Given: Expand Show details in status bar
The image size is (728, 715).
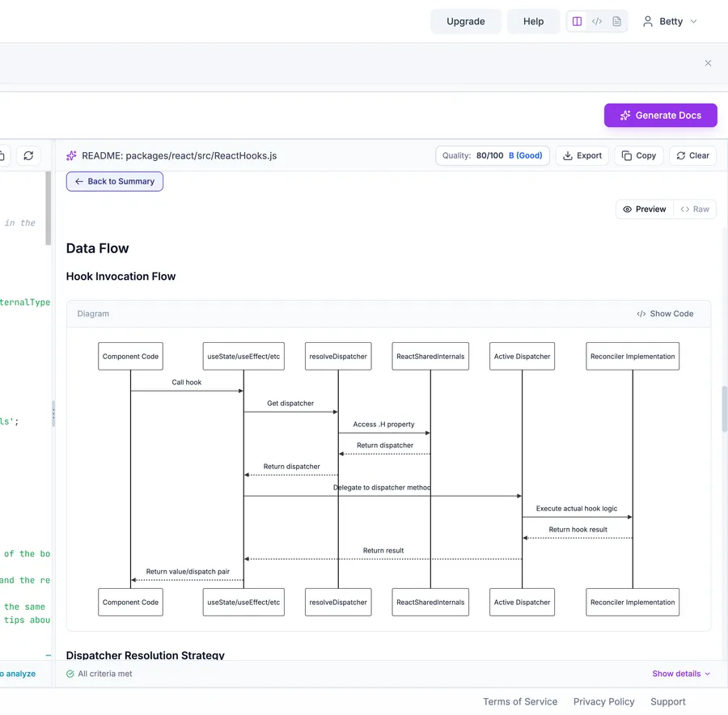Looking at the screenshot, I should pyautogui.click(x=681, y=674).
